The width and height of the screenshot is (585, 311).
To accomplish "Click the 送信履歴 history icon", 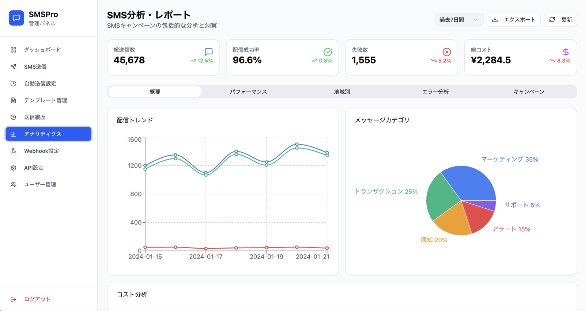I will pos(14,117).
